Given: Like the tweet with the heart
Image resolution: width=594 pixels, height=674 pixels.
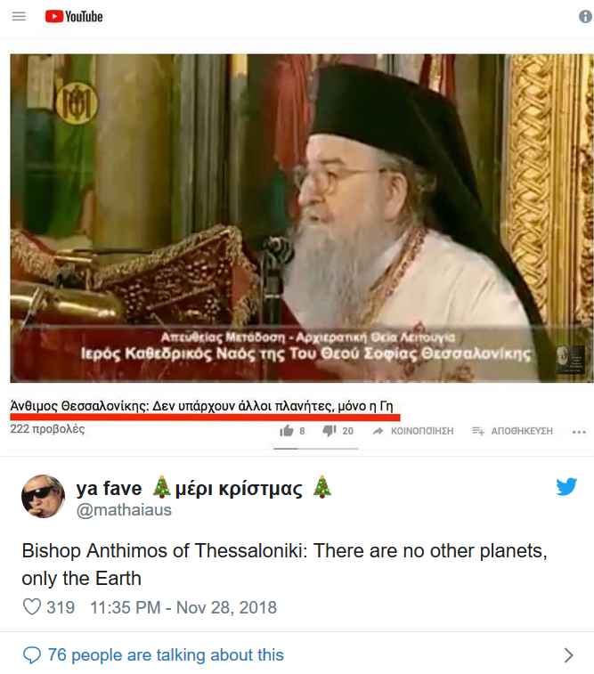Looking at the screenshot, I should tap(32, 607).
